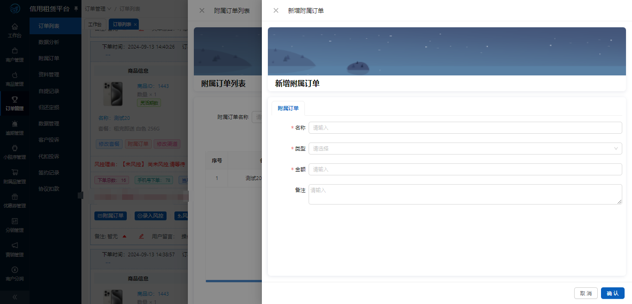Open 营销管理 megaphone icon in sidebar

coord(14,245)
